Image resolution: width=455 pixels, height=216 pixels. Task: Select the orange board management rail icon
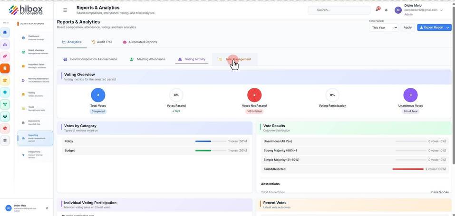point(5,68)
